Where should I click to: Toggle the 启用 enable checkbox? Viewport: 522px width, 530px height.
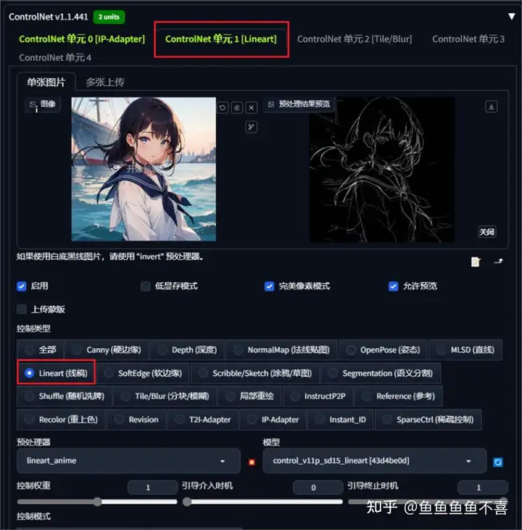22,286
